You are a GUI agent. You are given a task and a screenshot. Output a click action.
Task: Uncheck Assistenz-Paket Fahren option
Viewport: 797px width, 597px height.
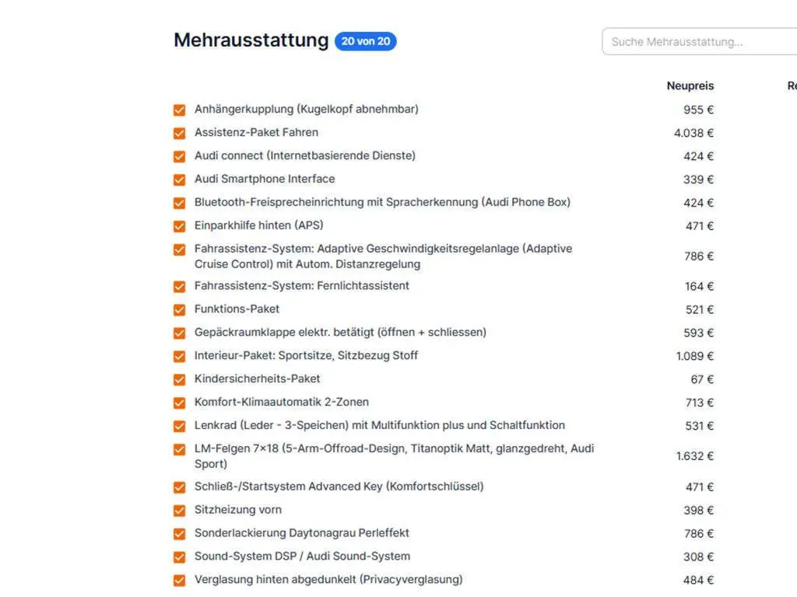180,134
